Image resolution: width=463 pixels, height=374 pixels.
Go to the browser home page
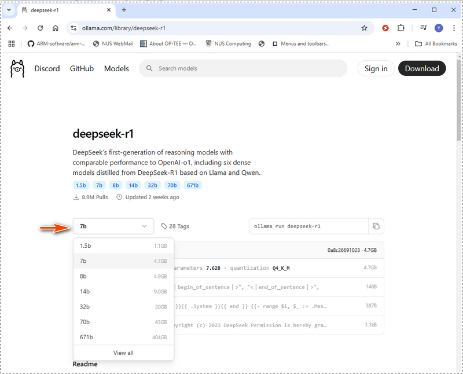pyautogui.click(x=55, y=28)
